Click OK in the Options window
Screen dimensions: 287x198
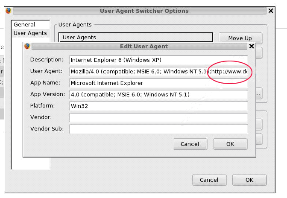[249, 180]
